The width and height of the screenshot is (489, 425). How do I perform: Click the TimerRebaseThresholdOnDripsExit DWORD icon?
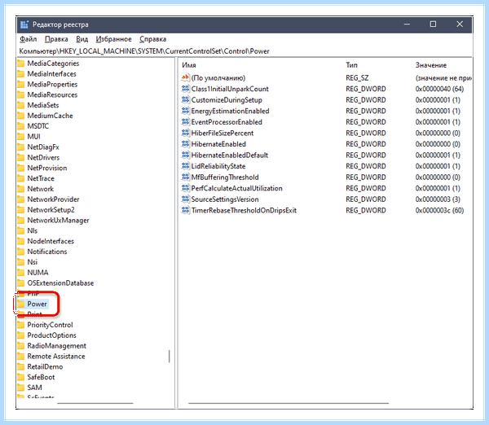click(x=185, y=210)
